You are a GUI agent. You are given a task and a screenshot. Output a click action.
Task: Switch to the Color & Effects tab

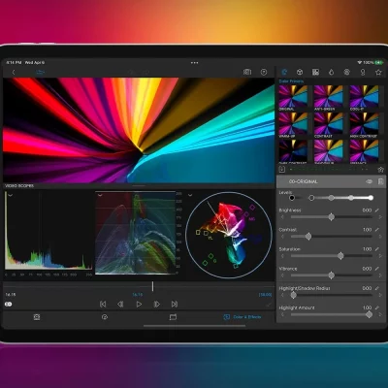click(x=242, y=317)
